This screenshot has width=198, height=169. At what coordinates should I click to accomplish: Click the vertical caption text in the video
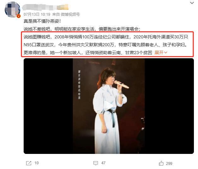[79, 85]
